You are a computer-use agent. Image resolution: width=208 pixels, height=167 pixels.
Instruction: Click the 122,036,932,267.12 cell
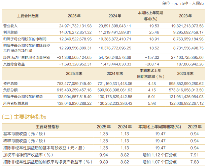pos(186,103)
